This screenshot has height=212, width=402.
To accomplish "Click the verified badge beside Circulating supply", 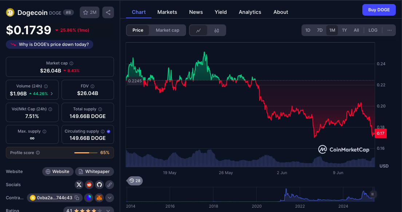I will (109, 131).
